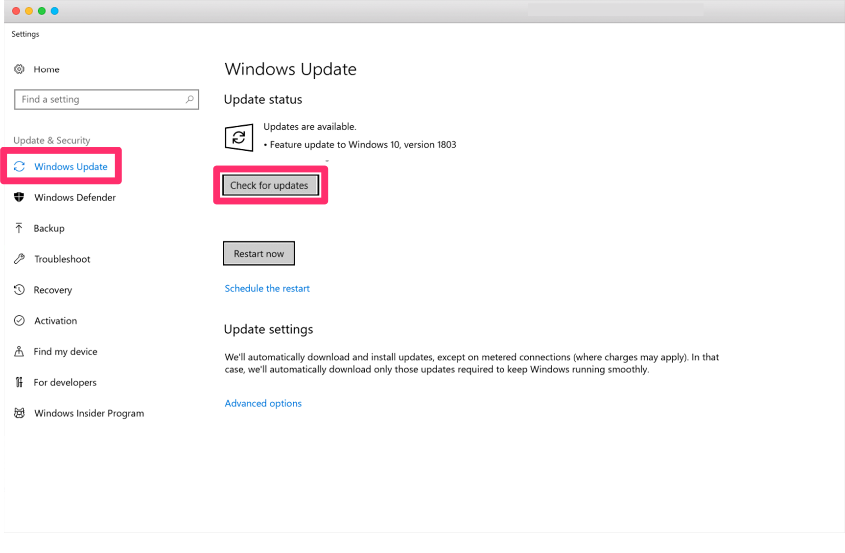Select Windows Update in sidebar
This screenshot has width=845, height=553.
tap(70, 166)
